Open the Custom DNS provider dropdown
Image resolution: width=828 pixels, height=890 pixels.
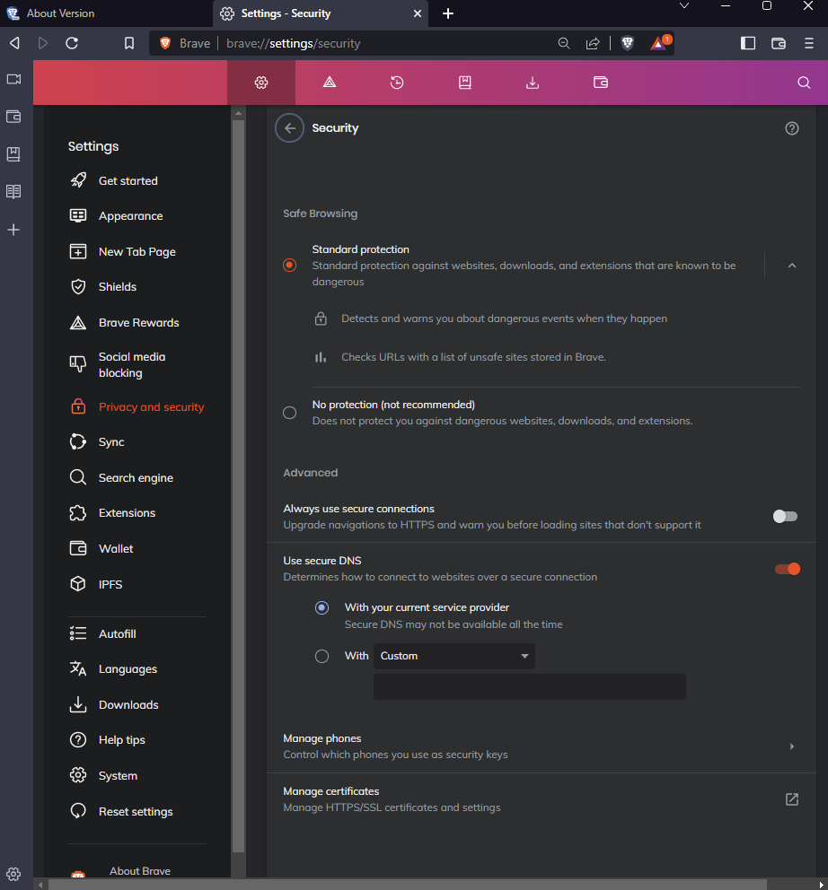point(454,656)
